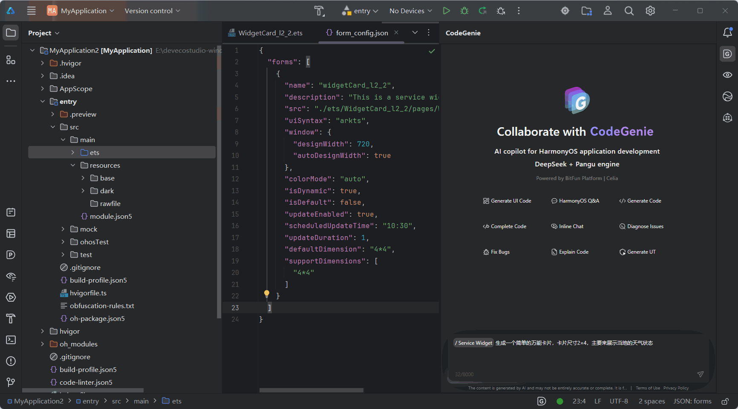The image size is (738, 409).
Task: Choose Complete Code option
Action: tap(504, 226)
